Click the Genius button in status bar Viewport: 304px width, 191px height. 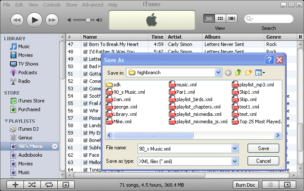coord(270,185)
